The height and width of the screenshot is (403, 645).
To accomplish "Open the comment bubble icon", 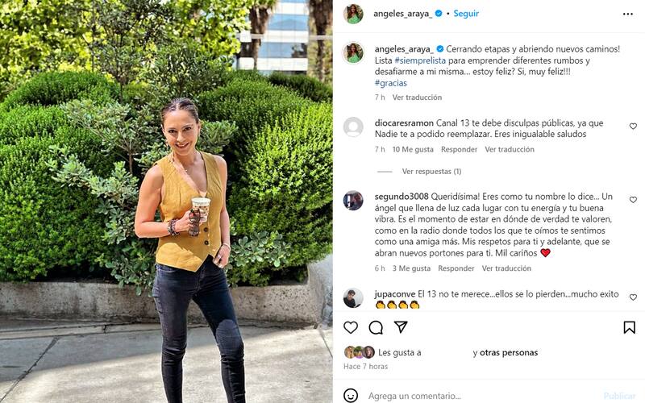I will (376, 327).
